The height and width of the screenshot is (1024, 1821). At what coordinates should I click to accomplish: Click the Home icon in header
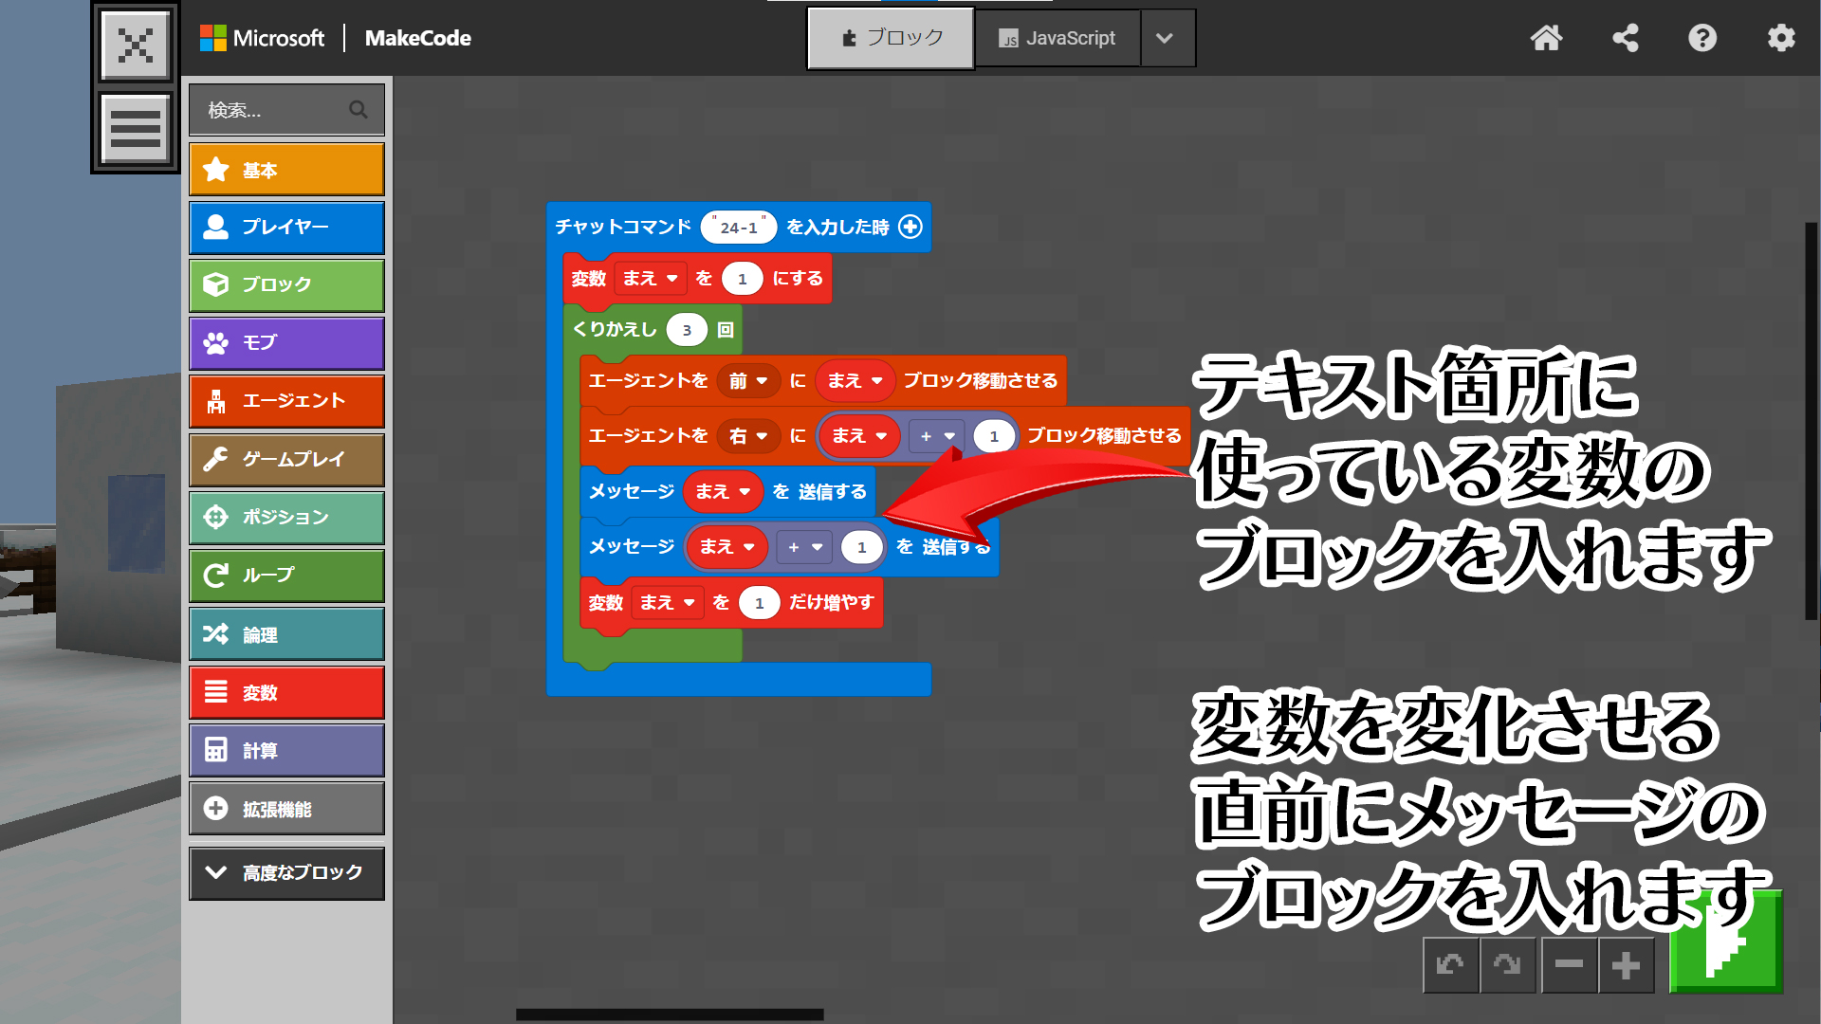(1546, 38)
